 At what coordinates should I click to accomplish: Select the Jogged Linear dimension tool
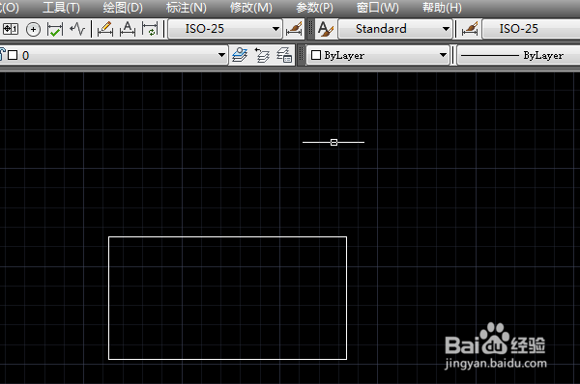[x=77, y=29]
